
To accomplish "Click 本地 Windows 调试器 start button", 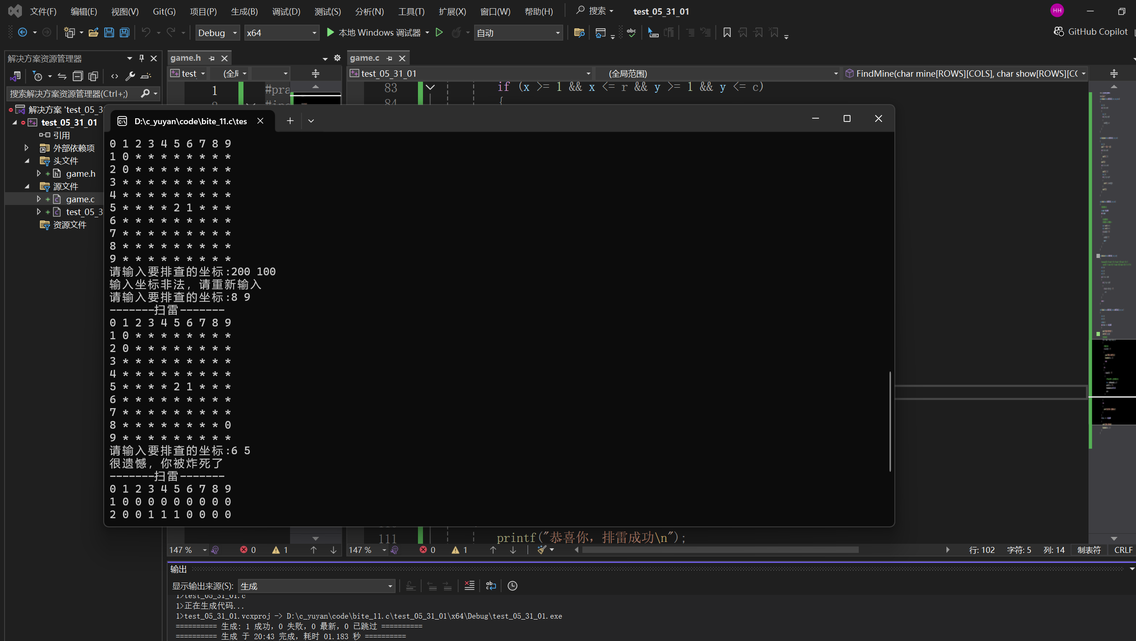I will (374, 32).
